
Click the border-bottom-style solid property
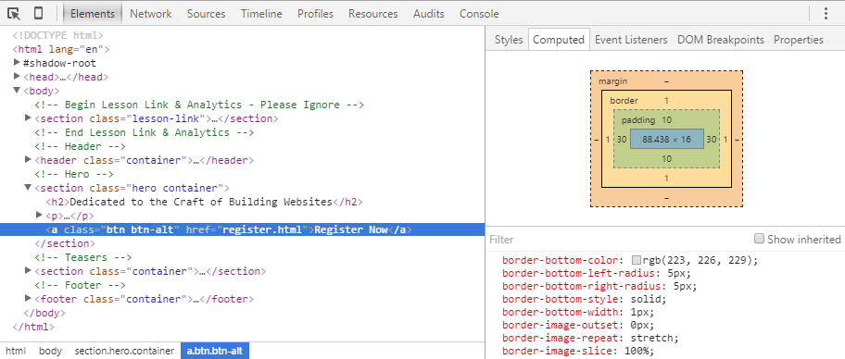pyautogui.click(x=585, y=299)
